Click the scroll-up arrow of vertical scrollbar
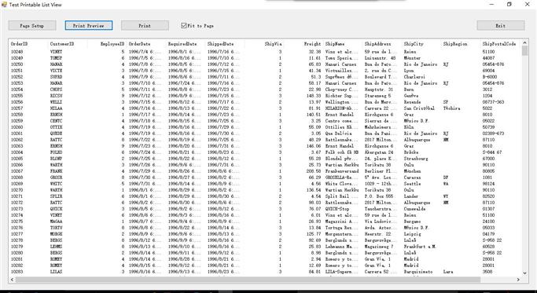The image size is (537, 293). pyautogui.click(x=524, y=43)
